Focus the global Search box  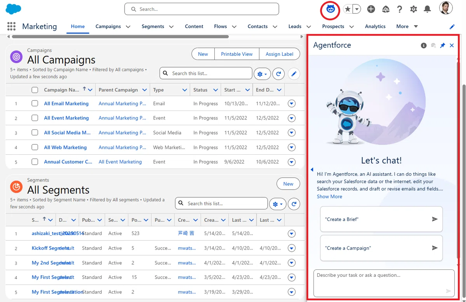pyautogui.click(x=202, y=9)
